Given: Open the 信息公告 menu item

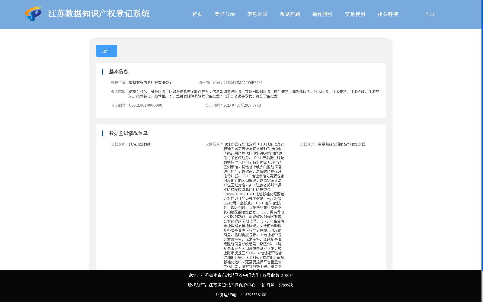Looking at the screenshot, I should pyautogui.click(x=257, y=14).
